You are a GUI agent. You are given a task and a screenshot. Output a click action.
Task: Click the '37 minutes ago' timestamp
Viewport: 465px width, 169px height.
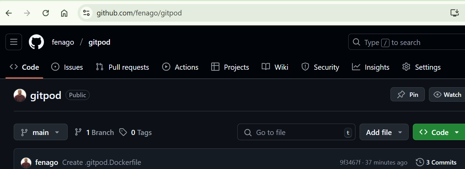[x=387, y=162]
